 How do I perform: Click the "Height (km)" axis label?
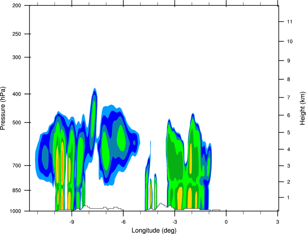pyautogui.click(x=302, y=108)
